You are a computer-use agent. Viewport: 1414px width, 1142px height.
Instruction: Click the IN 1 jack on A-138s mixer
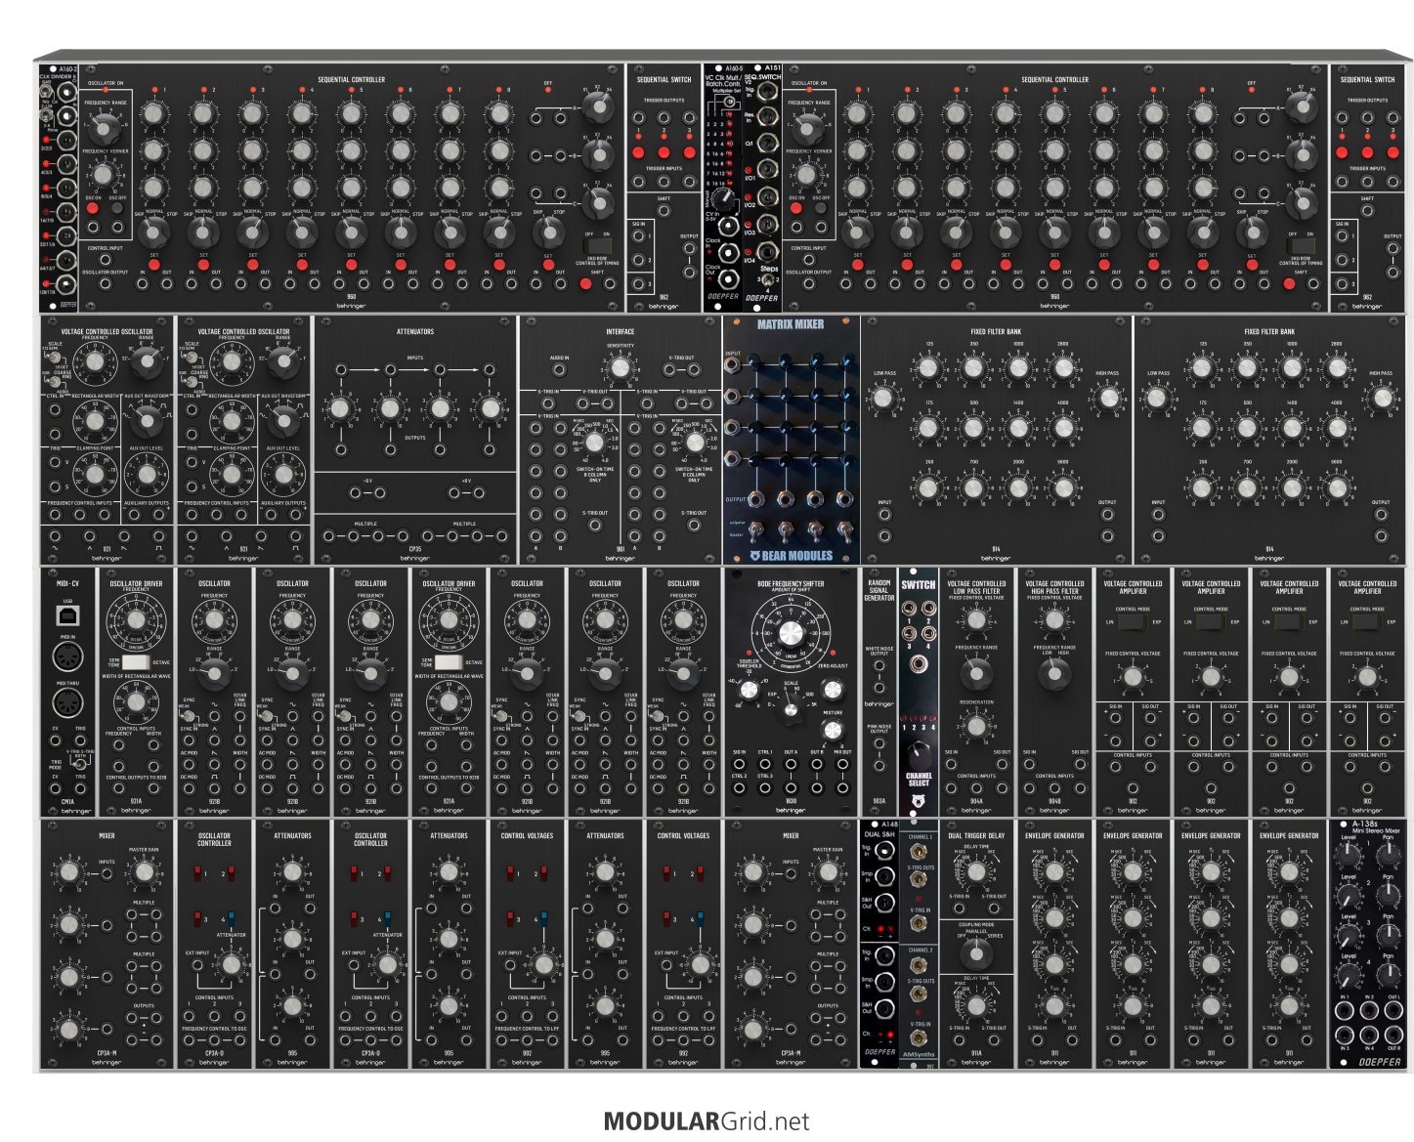tap(1346, 1010)
